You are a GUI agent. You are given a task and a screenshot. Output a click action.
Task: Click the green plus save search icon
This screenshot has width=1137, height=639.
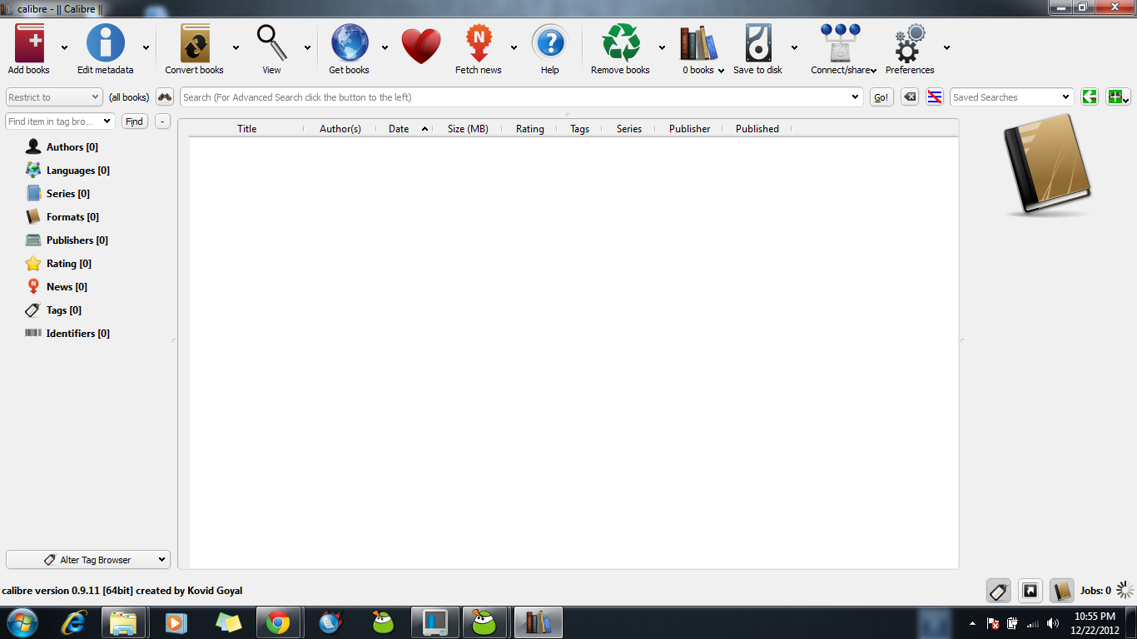point(1118,97)
